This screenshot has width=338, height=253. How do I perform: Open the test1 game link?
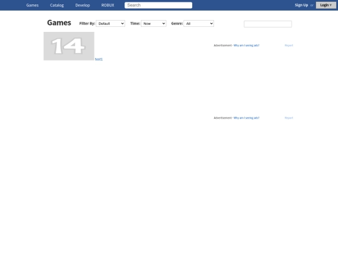(99, 59)
